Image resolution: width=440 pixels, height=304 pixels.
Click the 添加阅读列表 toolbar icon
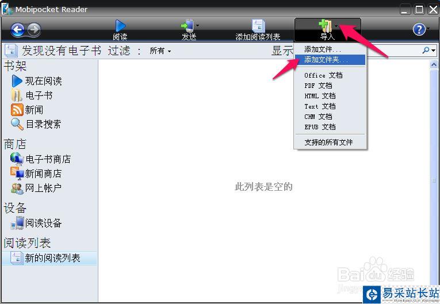(258, 25)
